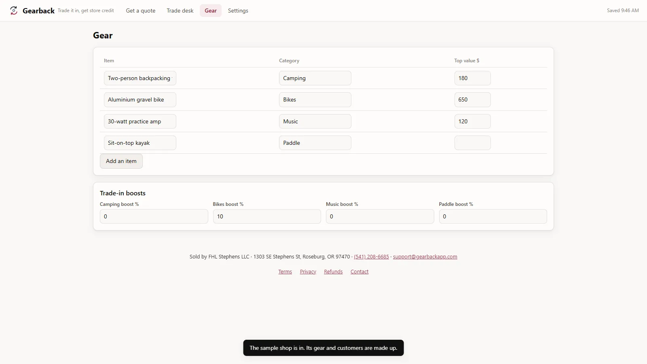Edit the Two-person backpacking item name field
Image resolution: width=647 pixels, height=364 pixels.
(x=140, y=78)
